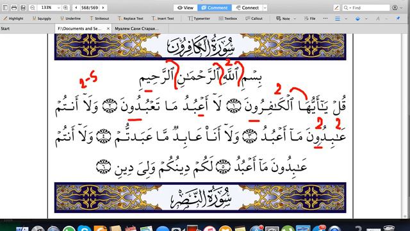Image resolution: width=410 pixels, height=231 pixels.
Task: Open Skype from the Dock
Action: click(x=85, y=228)
